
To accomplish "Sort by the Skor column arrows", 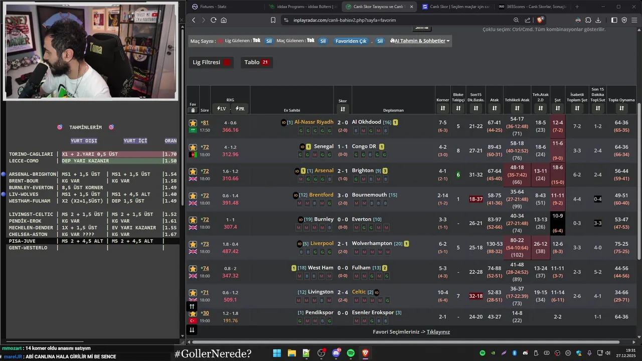I will coord(343,109).
